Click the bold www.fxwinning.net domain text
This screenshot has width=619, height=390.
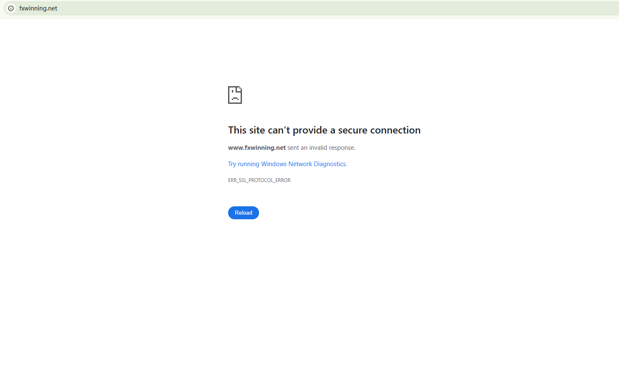[x=257, y=148]
